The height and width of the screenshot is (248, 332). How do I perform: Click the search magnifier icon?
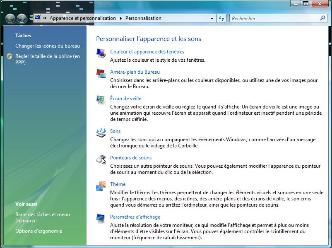point(322,18)
